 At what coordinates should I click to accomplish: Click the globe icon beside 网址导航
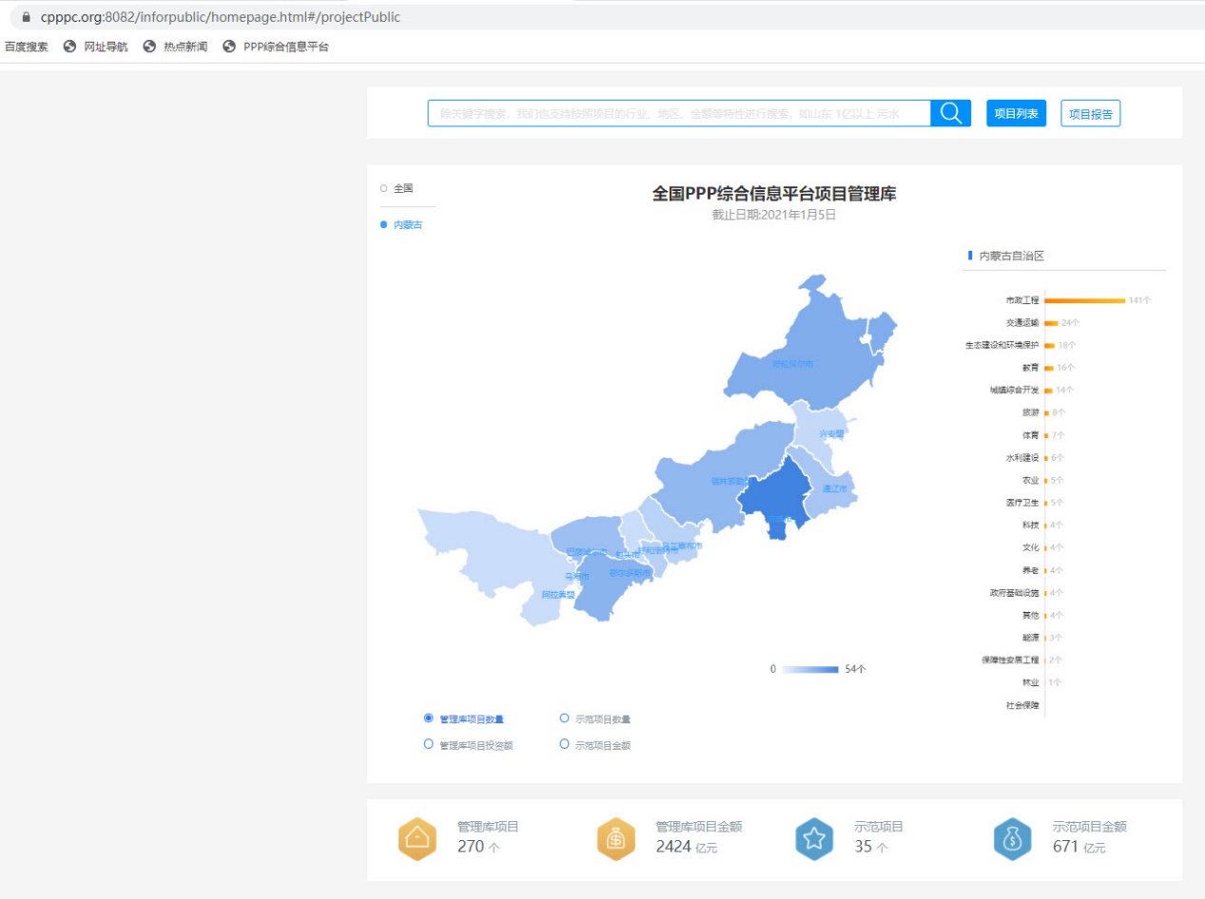coord(69,47)
